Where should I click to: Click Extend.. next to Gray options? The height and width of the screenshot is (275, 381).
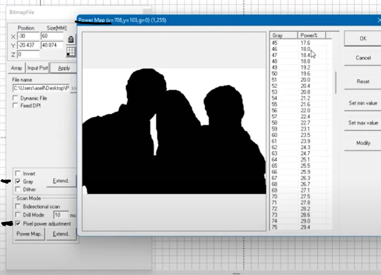tap(61, 181)
